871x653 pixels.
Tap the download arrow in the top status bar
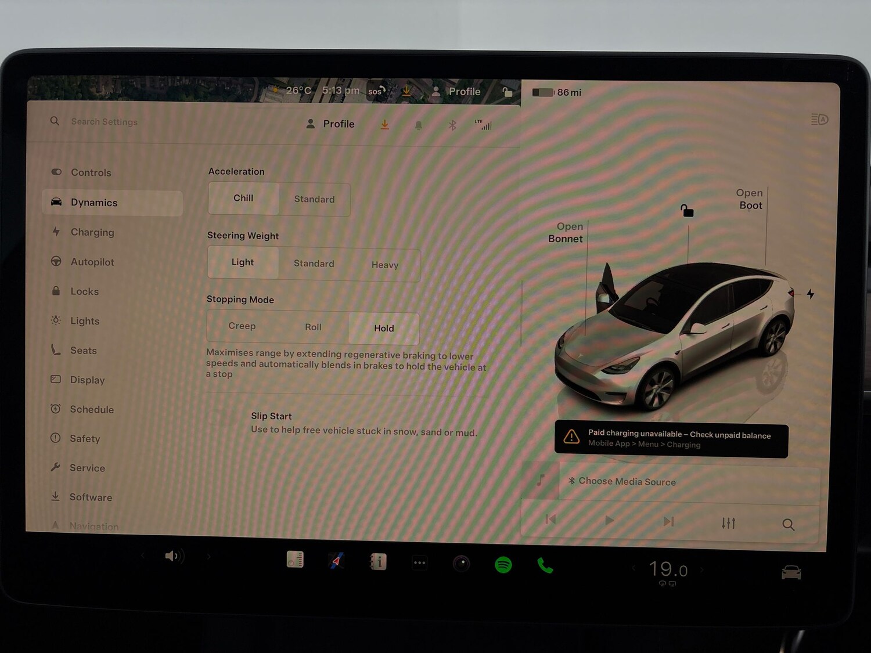point(406,91)
